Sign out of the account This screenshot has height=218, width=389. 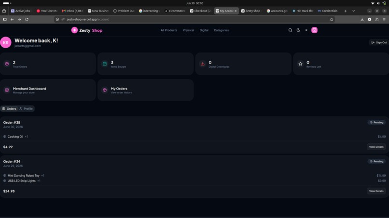coord(379,42)
